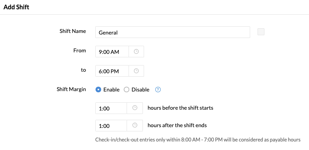Open the 'to' time picker clock icon
The width and height of the screenshot is (309, 150).
coord(136,71)
